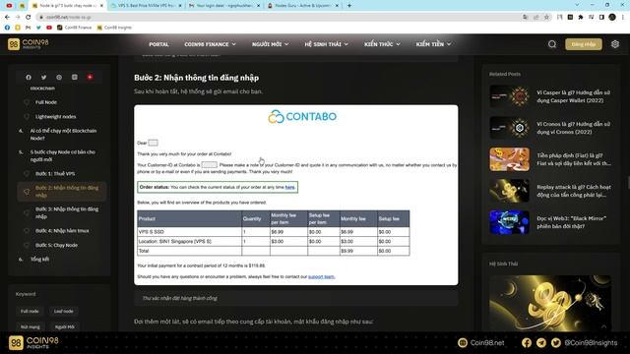The image size is (630, 354).
Task: Click the new tab plus button
Action: tap(349, 6)
